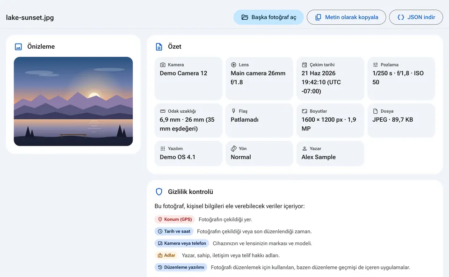Click the flash icon next to Flaş
This screenshot has height=277, width=449.
point(234,111)
